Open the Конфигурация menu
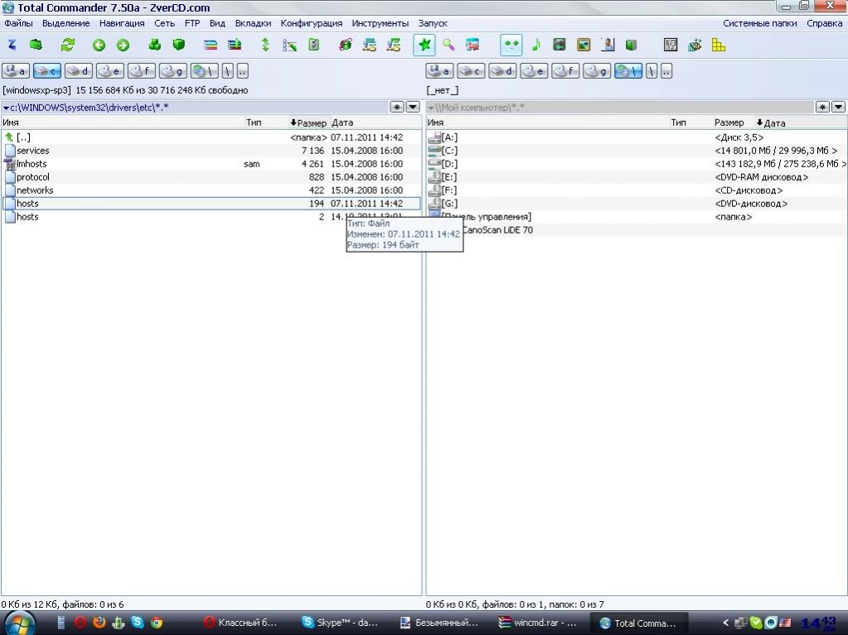The height and width of the screenshot is (635, 848). [x=311, y=23]
